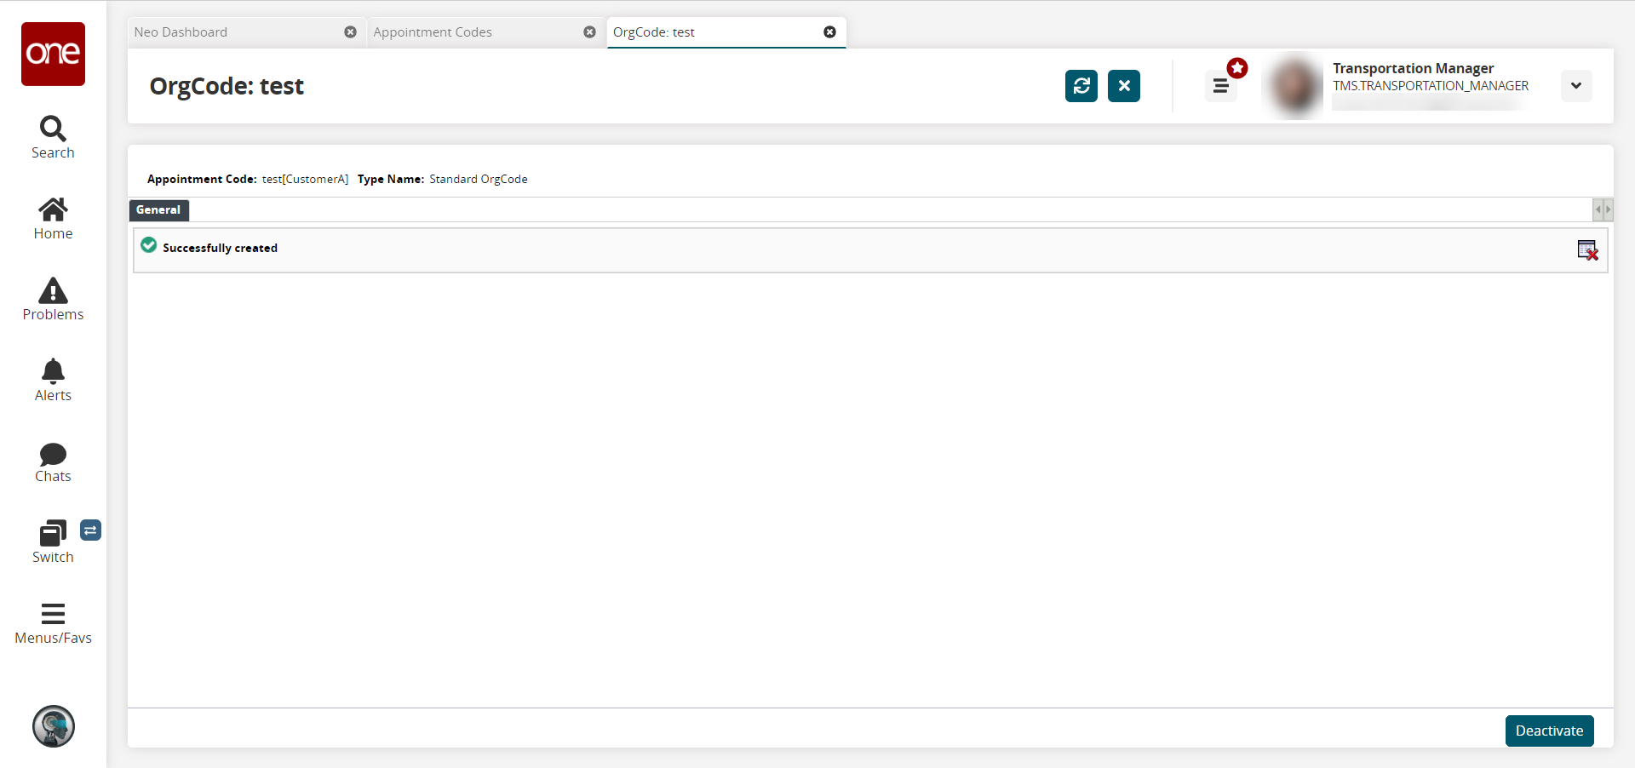Refresh the OrgCode: test page
The height and width of the screenshot is (768, 1635).
1081,86
